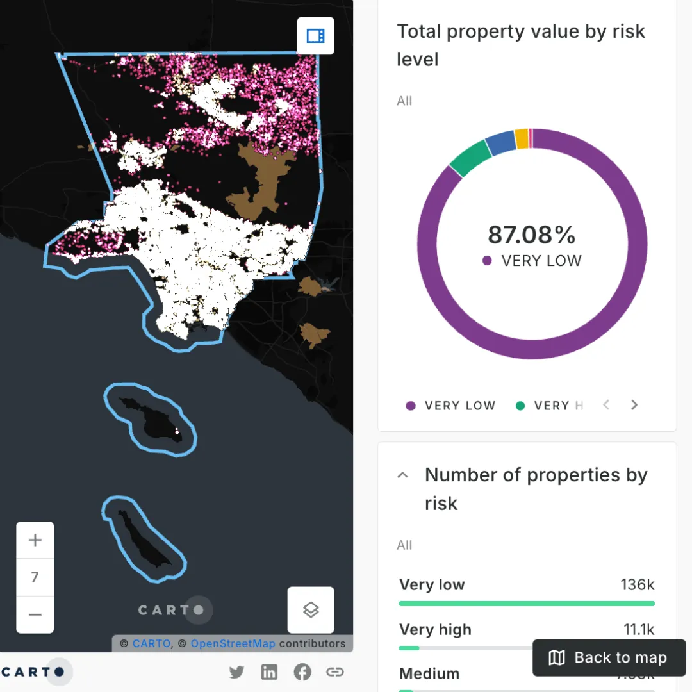Toggle the sidebar panel icon on map
The width and height of the screenshot is (692, 692).
point(315,36)
